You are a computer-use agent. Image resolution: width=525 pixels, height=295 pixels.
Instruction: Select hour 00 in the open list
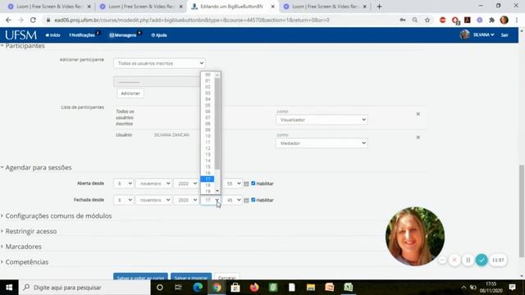pos(208,75)
